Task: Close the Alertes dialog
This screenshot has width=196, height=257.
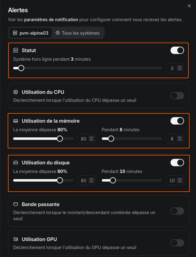Action: pos(189,6)
